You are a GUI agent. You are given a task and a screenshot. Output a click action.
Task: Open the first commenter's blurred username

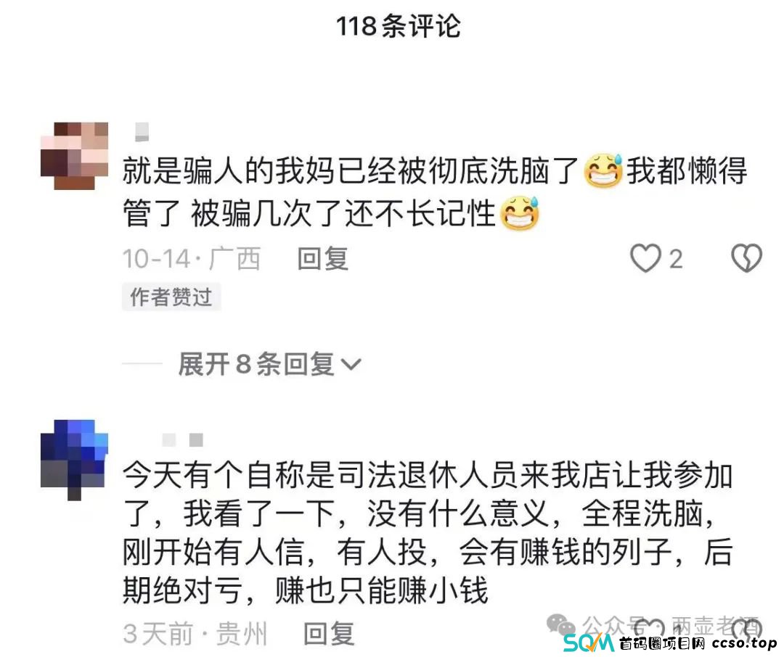[x=142, y=131]
